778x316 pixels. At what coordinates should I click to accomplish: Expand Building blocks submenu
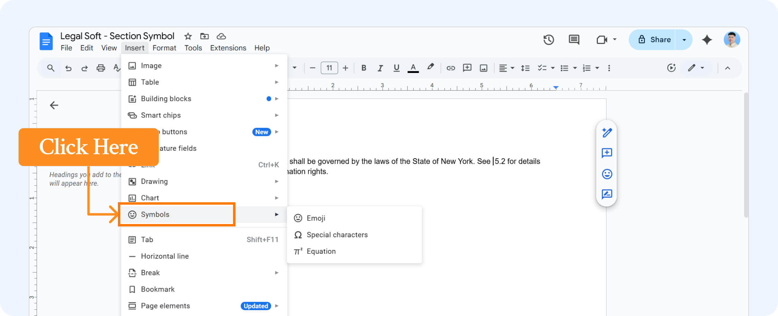pyautogui.click(x=204, y=99)
